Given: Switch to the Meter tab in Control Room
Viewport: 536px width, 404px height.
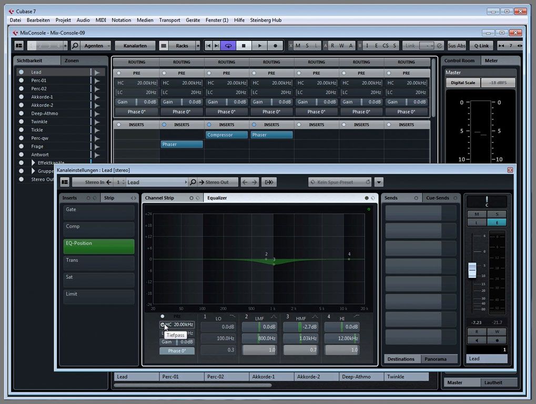Looking at the screenshot, I should pos(491,60).
